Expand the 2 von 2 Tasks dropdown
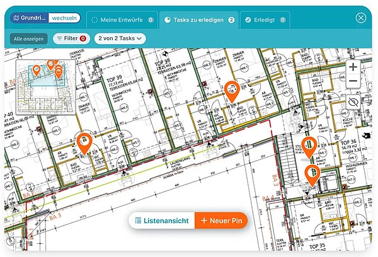378x257 pixels. click(120, 38)
